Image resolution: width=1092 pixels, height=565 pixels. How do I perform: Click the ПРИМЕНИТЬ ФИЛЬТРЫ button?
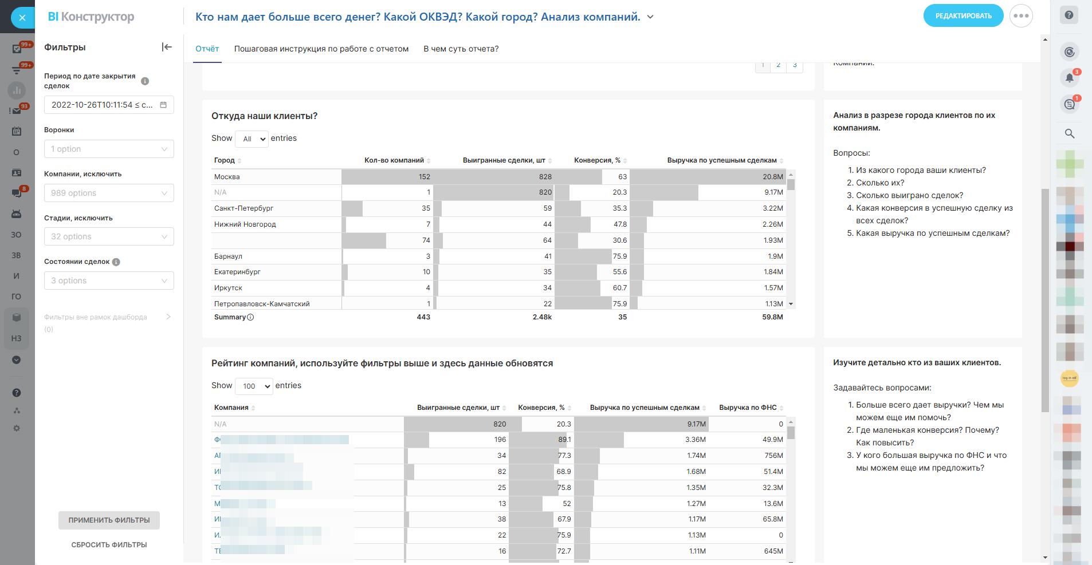tap(109, 520)
